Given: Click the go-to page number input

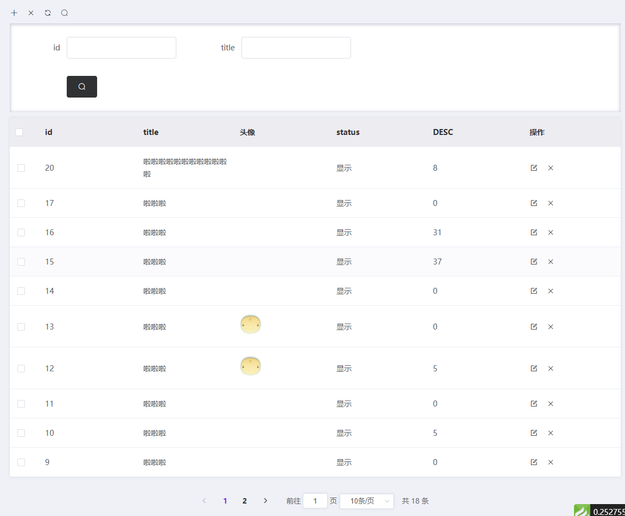Looking at the screenshot, I should [x=315, y=501].
